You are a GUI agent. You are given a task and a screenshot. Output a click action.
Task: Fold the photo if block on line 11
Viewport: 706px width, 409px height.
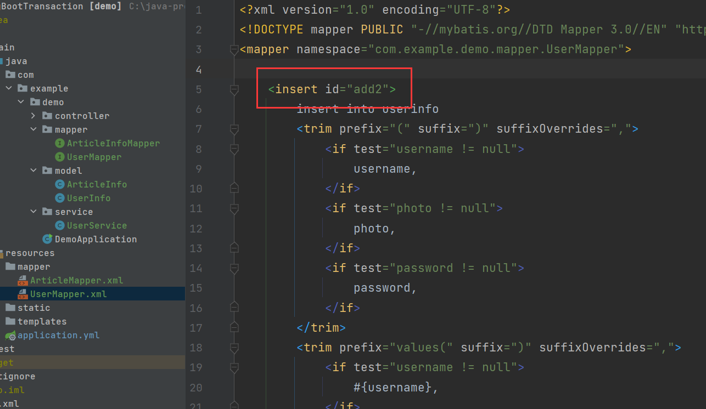click(x=234, y=208)
